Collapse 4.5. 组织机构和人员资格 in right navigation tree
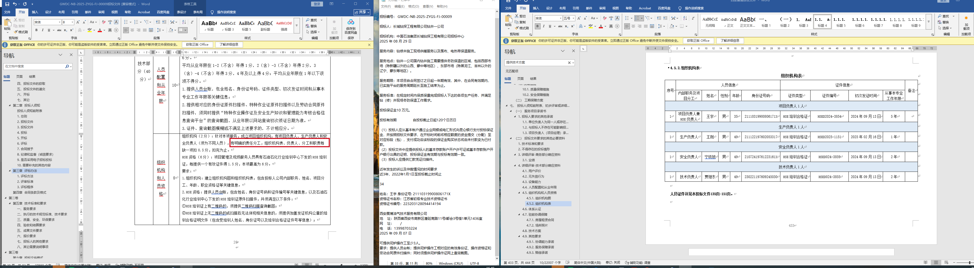The image size is (974, 268). tap(519, 193)
